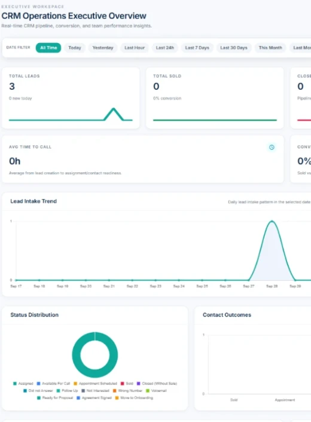Click the Lead Intake Trend heading

pyautogui.click(x=33, y=201)
